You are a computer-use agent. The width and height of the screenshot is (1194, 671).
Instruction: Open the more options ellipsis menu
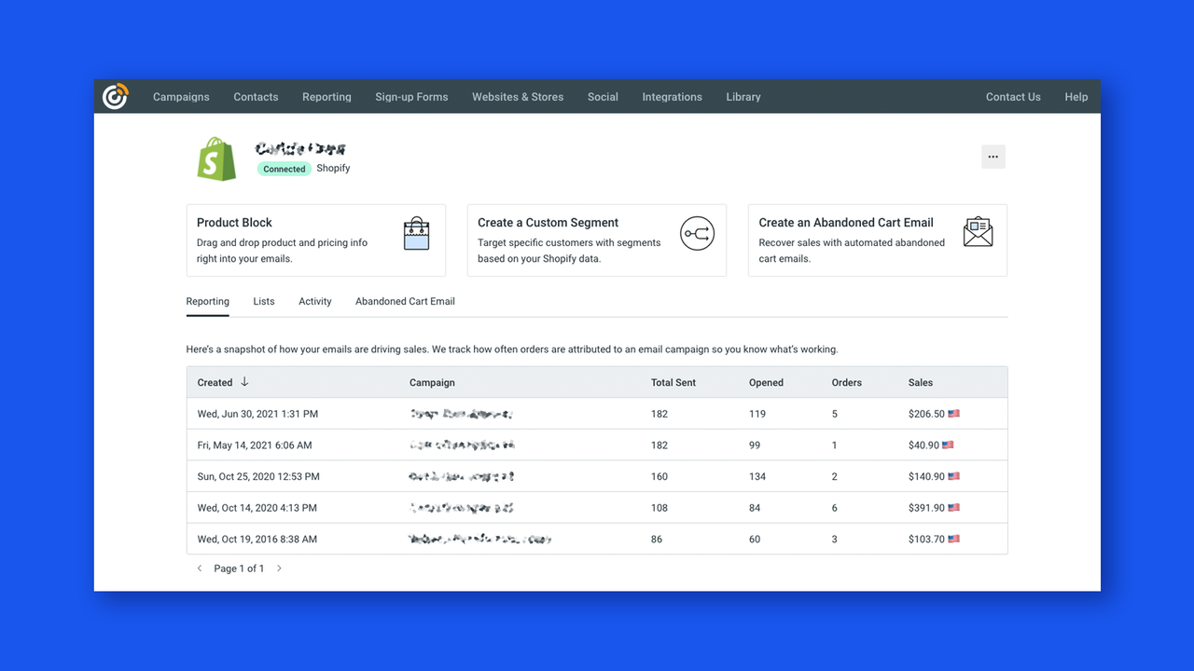click(993, 156)
